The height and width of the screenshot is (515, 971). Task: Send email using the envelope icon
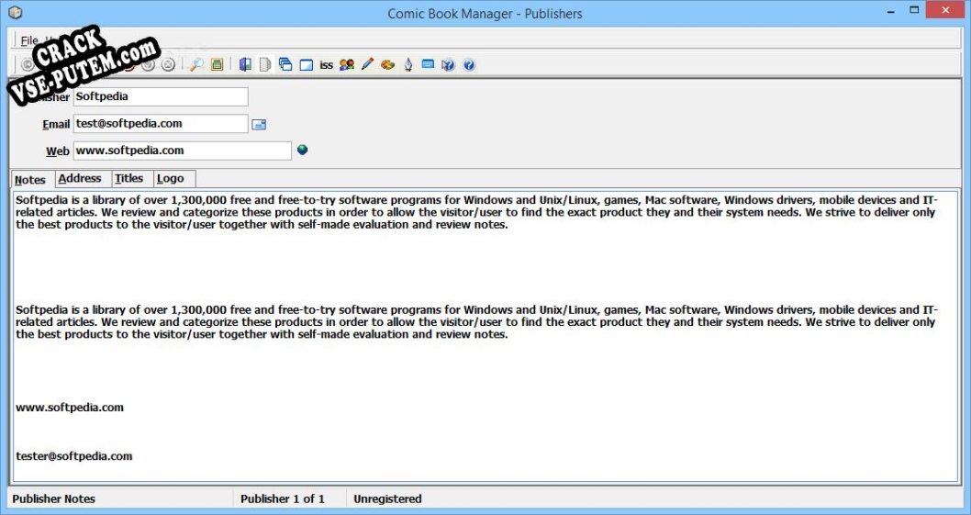pos(259,125)
